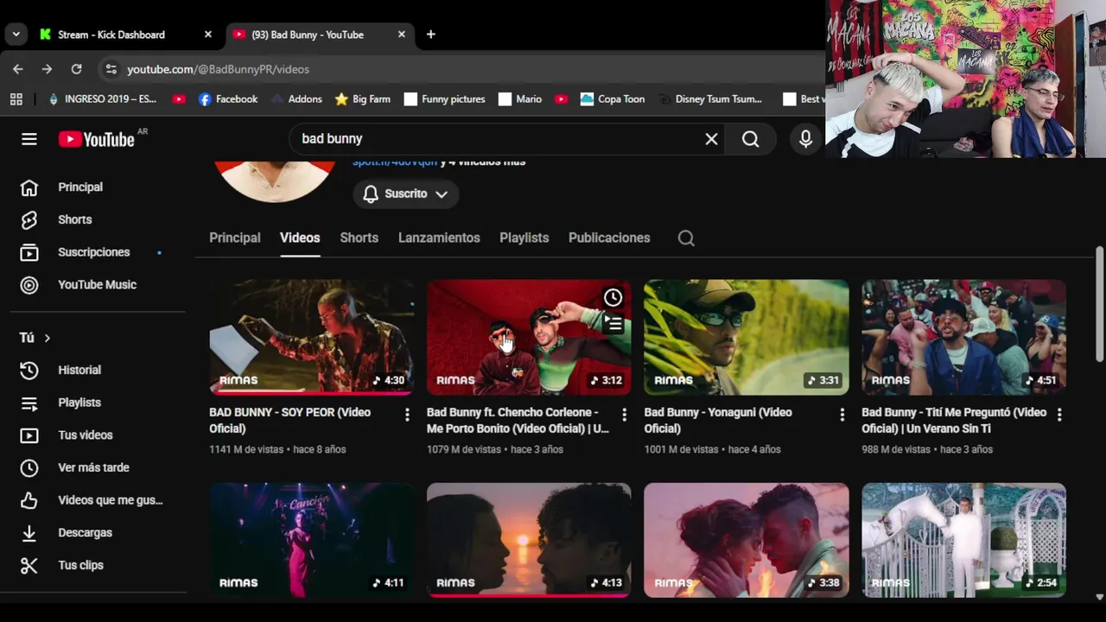
Task: Reload the page
Action: 77,69
